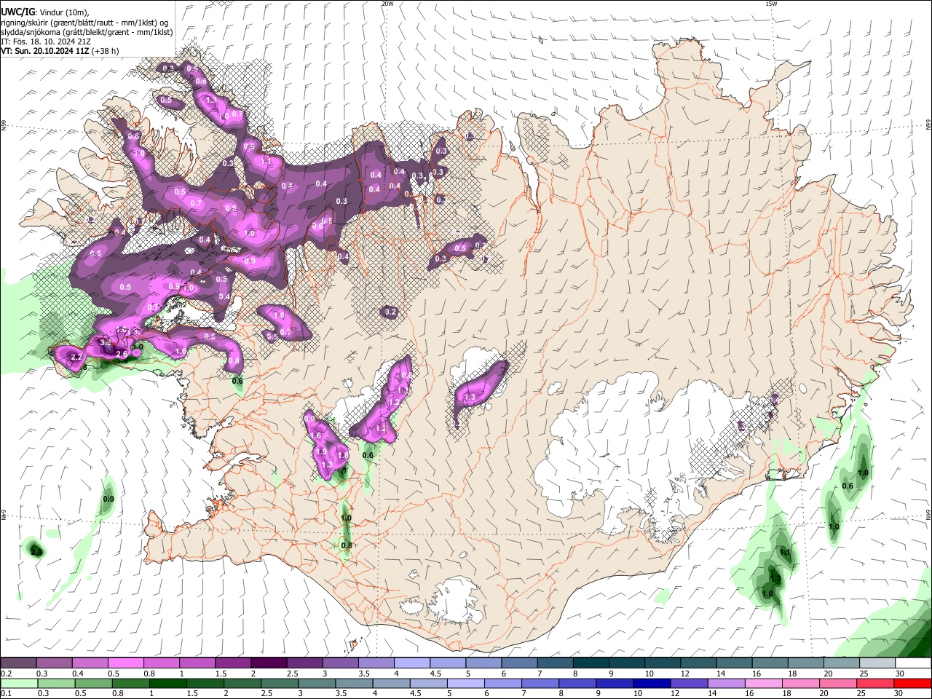Click the 0.2 label on the snow scale

coord(5,674)
